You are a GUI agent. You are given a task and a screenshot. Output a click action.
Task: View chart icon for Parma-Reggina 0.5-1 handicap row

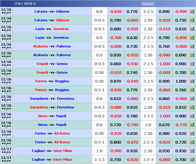[x=192, y=90]
